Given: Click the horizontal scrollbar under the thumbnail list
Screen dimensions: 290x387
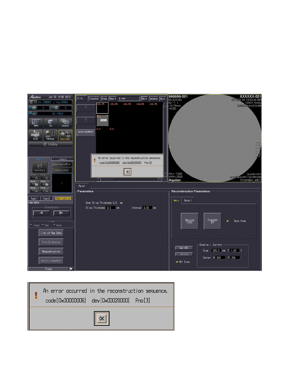Looking at the screenshot, I should coord(129,180).
